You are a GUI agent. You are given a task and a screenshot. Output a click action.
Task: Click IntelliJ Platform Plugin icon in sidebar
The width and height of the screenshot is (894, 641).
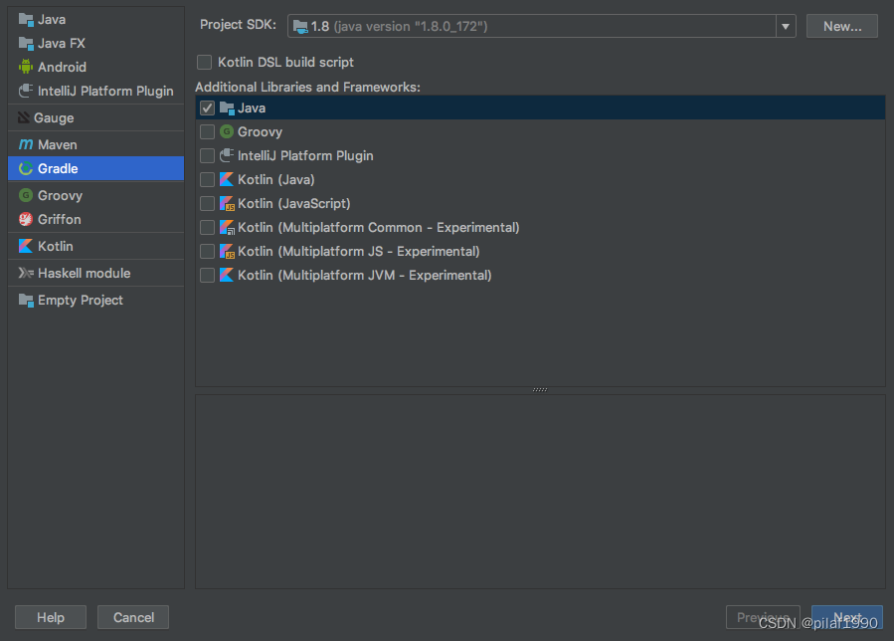(26, 91)
